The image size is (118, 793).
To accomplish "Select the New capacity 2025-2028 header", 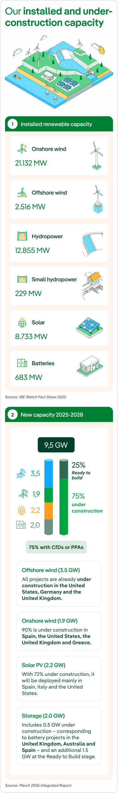I will click(x=59, y=414).
